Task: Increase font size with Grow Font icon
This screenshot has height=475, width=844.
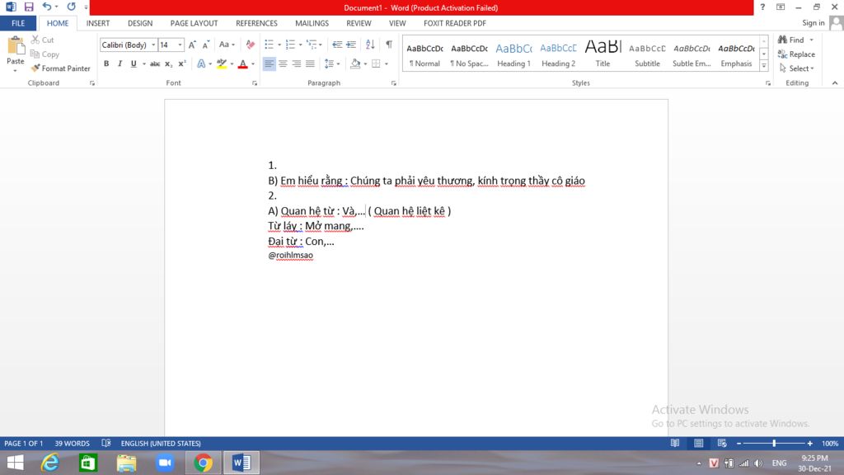Action: click(192, 45)
